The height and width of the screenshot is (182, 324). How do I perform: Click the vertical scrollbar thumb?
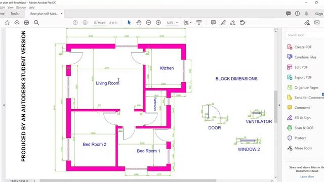275,106
